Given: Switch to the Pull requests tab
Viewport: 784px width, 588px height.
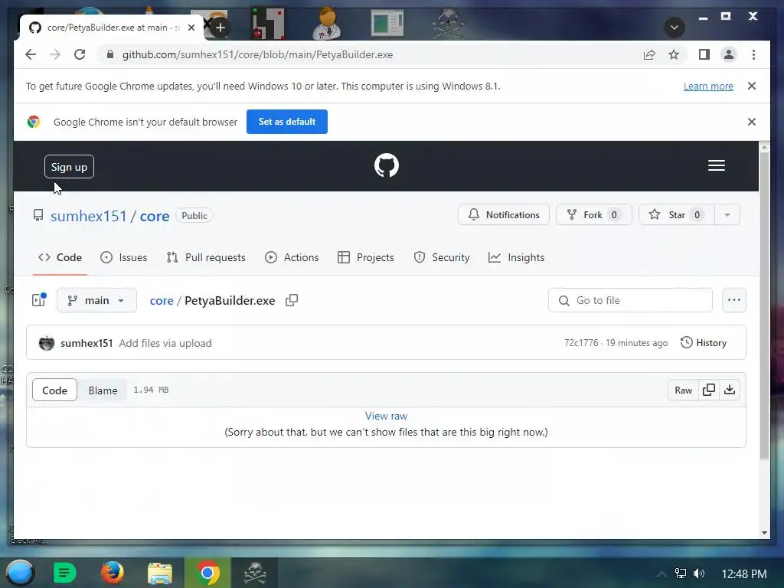Looking at the screenshot, I should pos(206,257).
